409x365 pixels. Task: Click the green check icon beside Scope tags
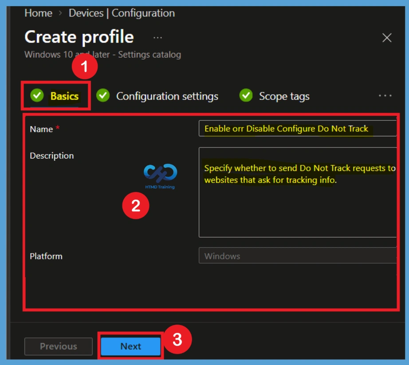246,95
